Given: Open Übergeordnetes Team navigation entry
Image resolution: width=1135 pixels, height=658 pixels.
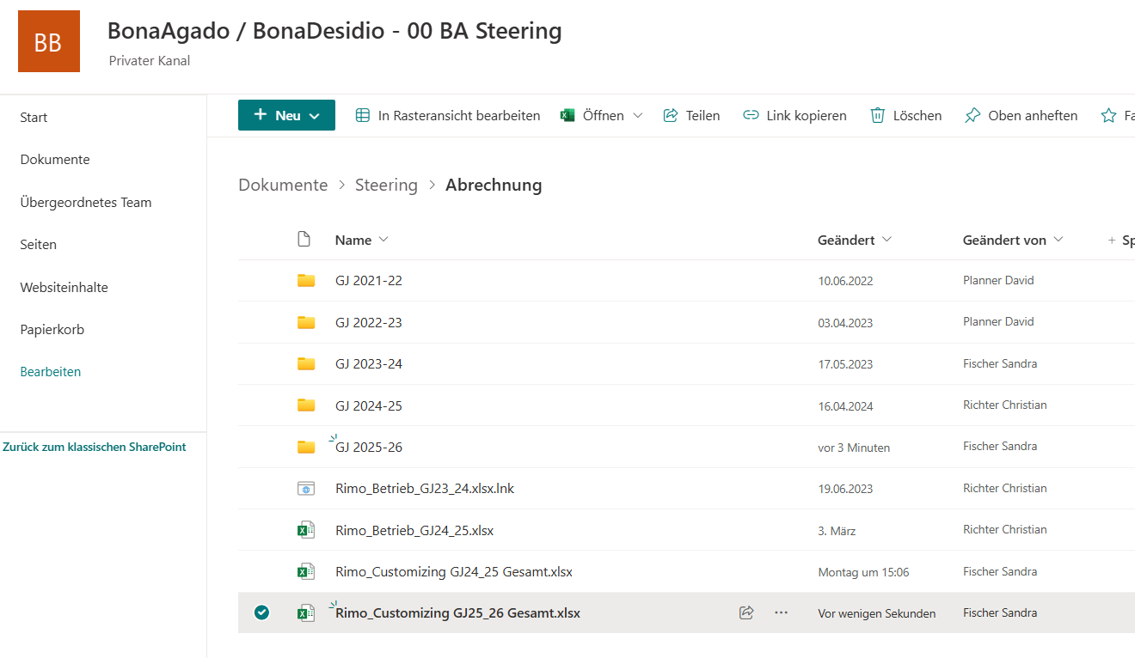Looking at the screenshot, I should click(x=86, y=202).
